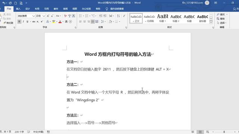Click the Tell Me search box (操作说明搜索)
Screen dimensions: 239x134
tap(115, 9)
